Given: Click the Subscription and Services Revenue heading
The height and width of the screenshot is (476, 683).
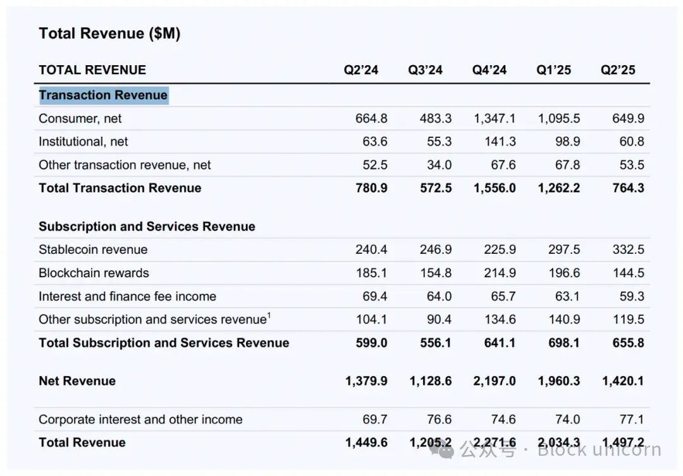Looking at the screenshot, I should pyautogui.click(x=147, y=227).
